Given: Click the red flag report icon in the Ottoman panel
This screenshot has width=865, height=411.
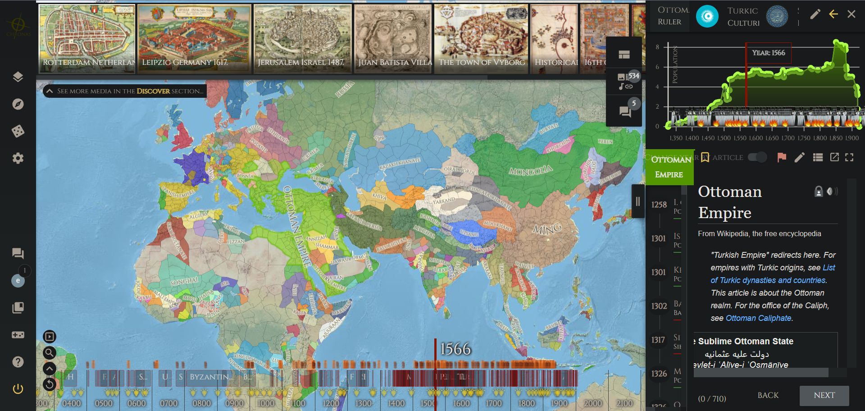Looking at the screenshot, I should (782, 158).
